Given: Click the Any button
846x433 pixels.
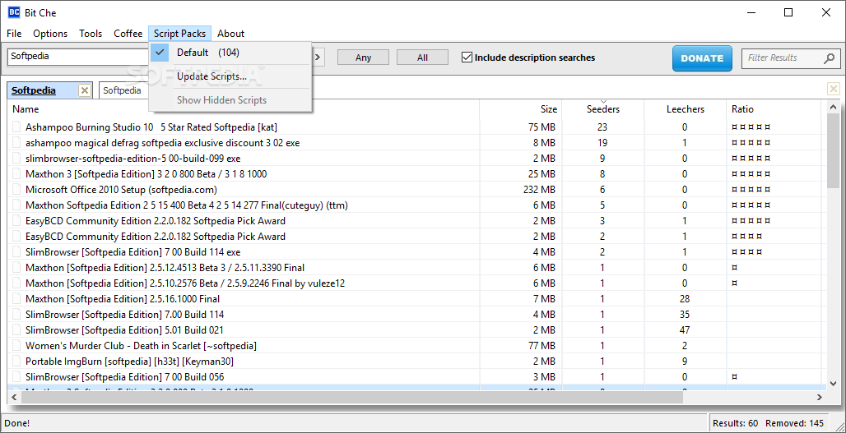Looking at the screenshot, I should click(x=363, y=58).
